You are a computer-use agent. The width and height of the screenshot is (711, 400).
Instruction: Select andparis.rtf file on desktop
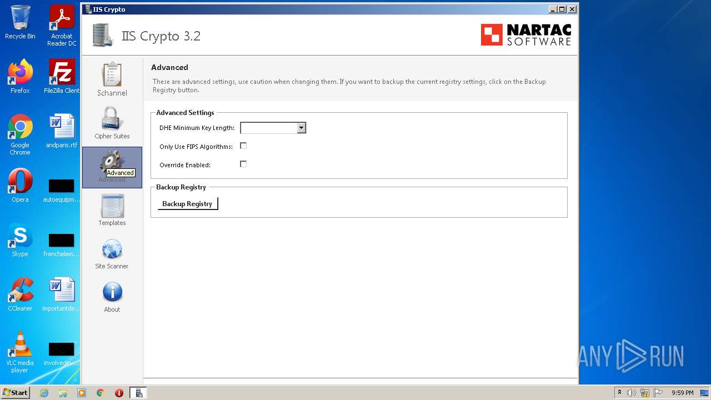click(x=62, y=131)
